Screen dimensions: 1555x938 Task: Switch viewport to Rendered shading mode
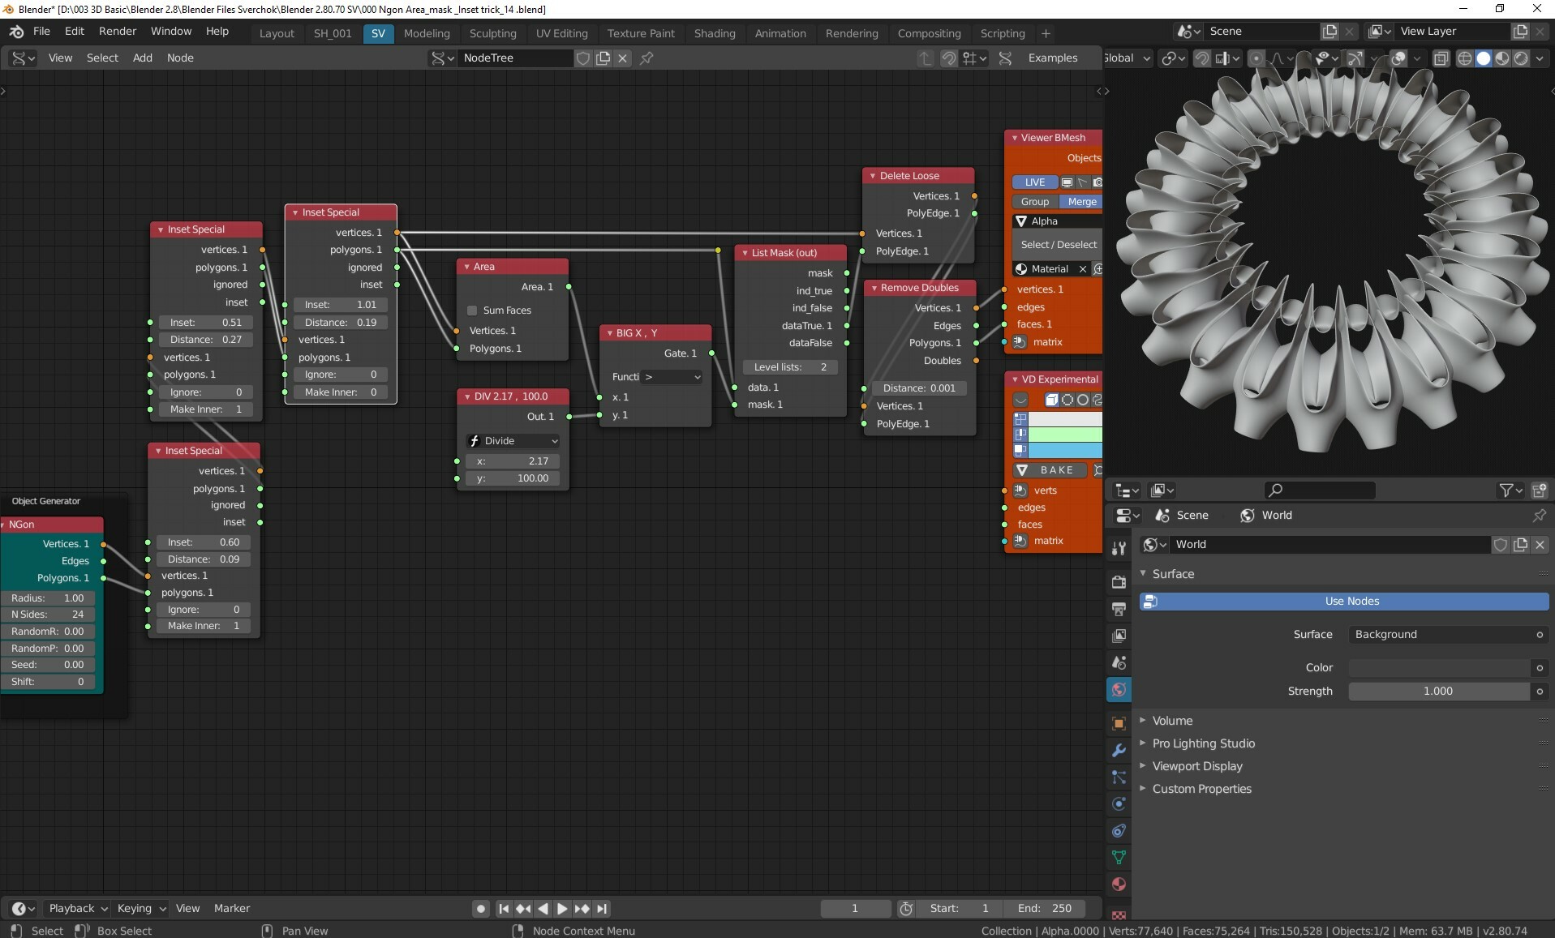pos(1521,58)
